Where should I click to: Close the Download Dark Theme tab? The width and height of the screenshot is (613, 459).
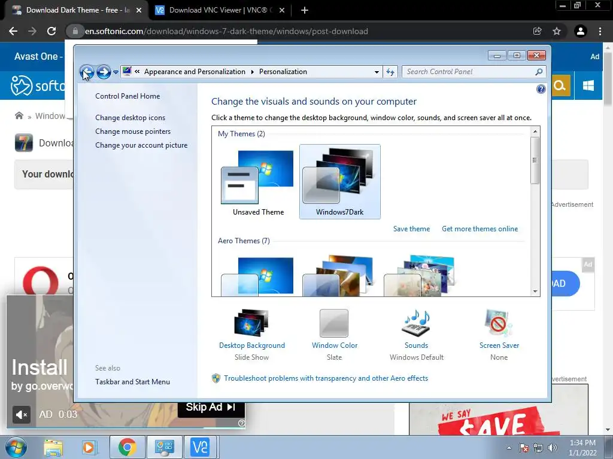[x=139, y=11]
